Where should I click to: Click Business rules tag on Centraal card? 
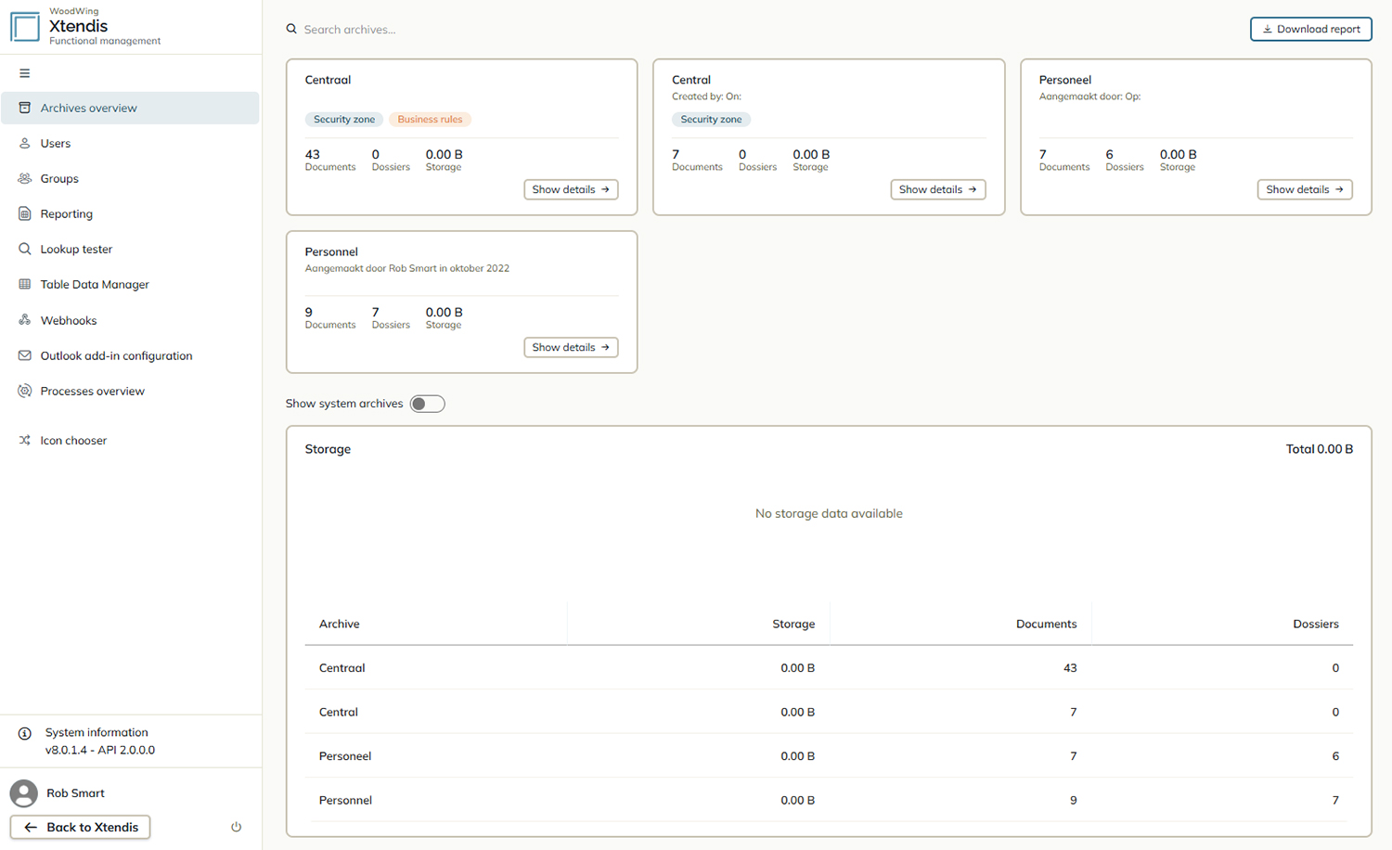430,119
